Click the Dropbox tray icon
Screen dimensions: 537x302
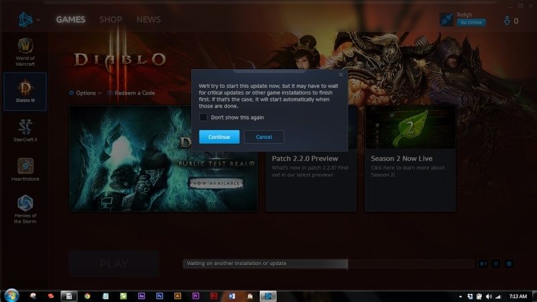pyautogui.click(x=470, y=297)
